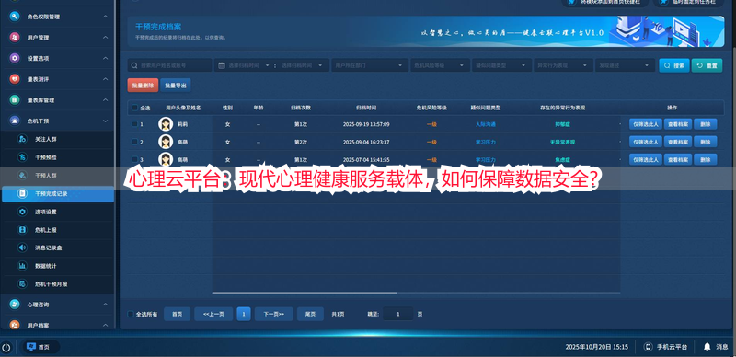Expand the 角色权限管理 chevron
Viewport: 736px width, 357px height.
click(106, 17)
